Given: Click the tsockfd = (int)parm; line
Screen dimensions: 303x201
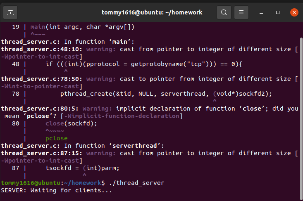Looking at the screenshot, I should tap(82, 168).
